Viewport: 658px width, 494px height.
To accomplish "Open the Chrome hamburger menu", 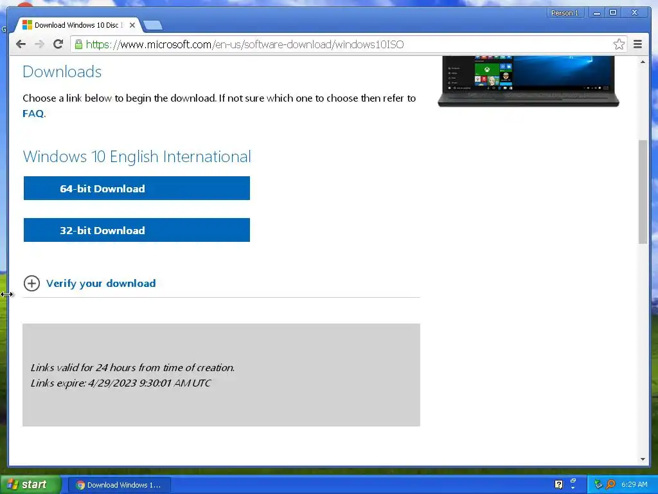I will pos(637,44).
